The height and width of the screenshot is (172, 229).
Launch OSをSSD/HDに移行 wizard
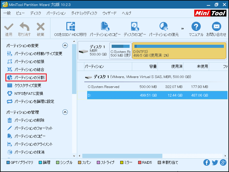[70, 29]
